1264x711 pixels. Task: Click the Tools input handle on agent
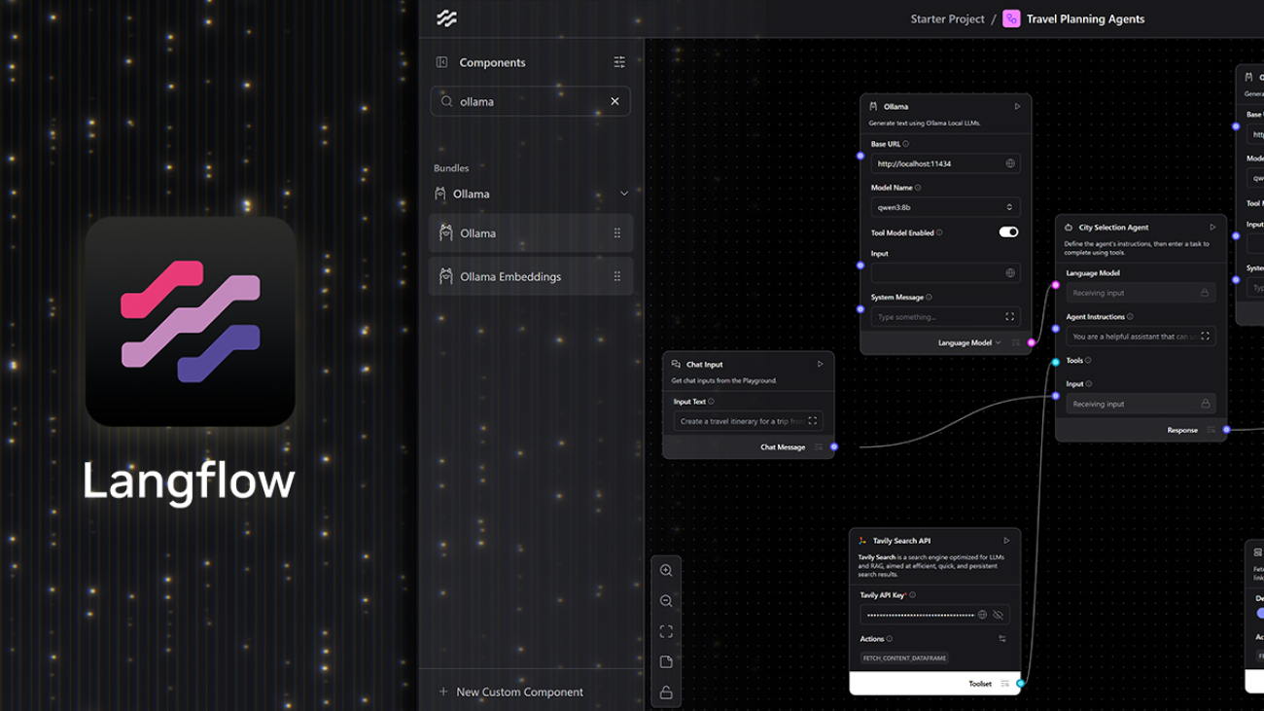[x=1056, y=362]
